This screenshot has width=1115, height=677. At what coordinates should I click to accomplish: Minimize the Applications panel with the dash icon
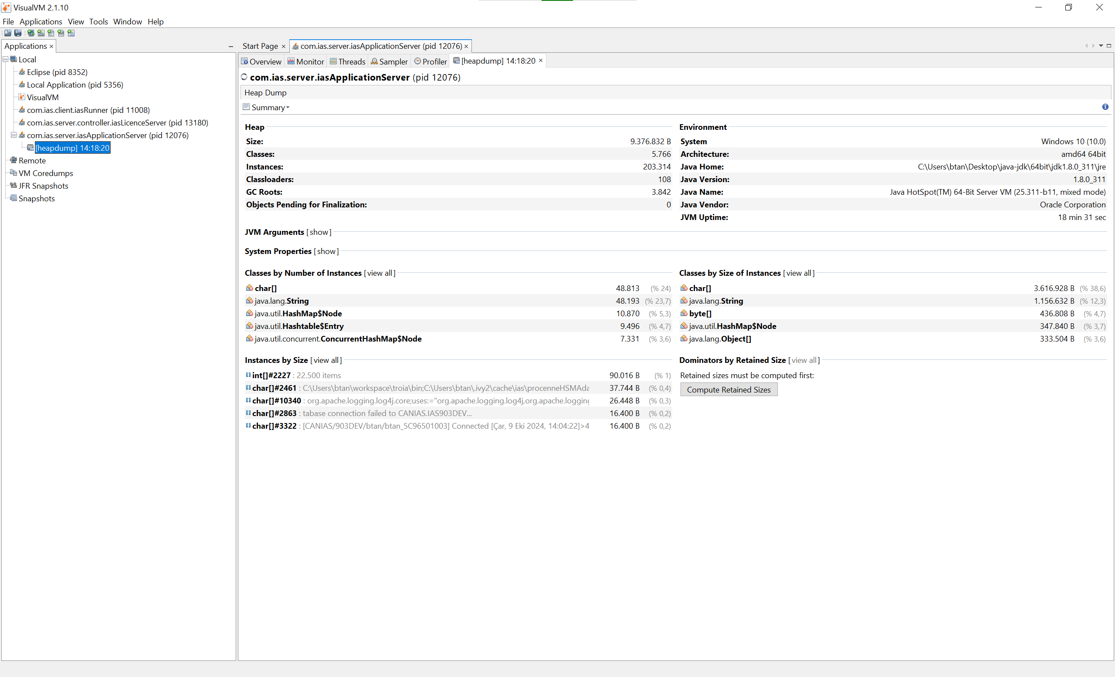click(x=231, y=47)
